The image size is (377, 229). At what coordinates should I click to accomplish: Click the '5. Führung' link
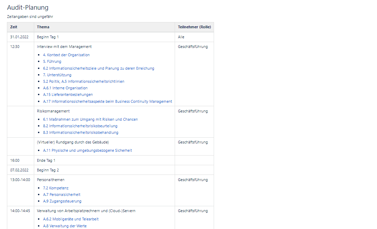(52, 61)
